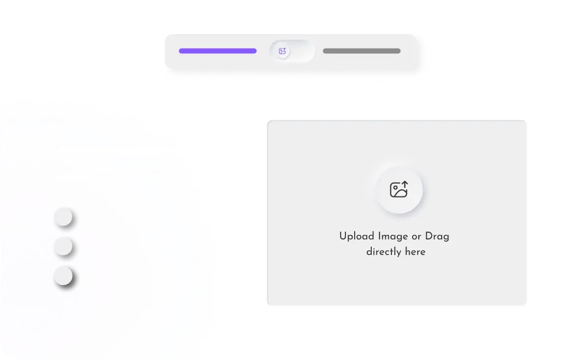Click the round raised button holding the upload icon

(x=399, y=190)
